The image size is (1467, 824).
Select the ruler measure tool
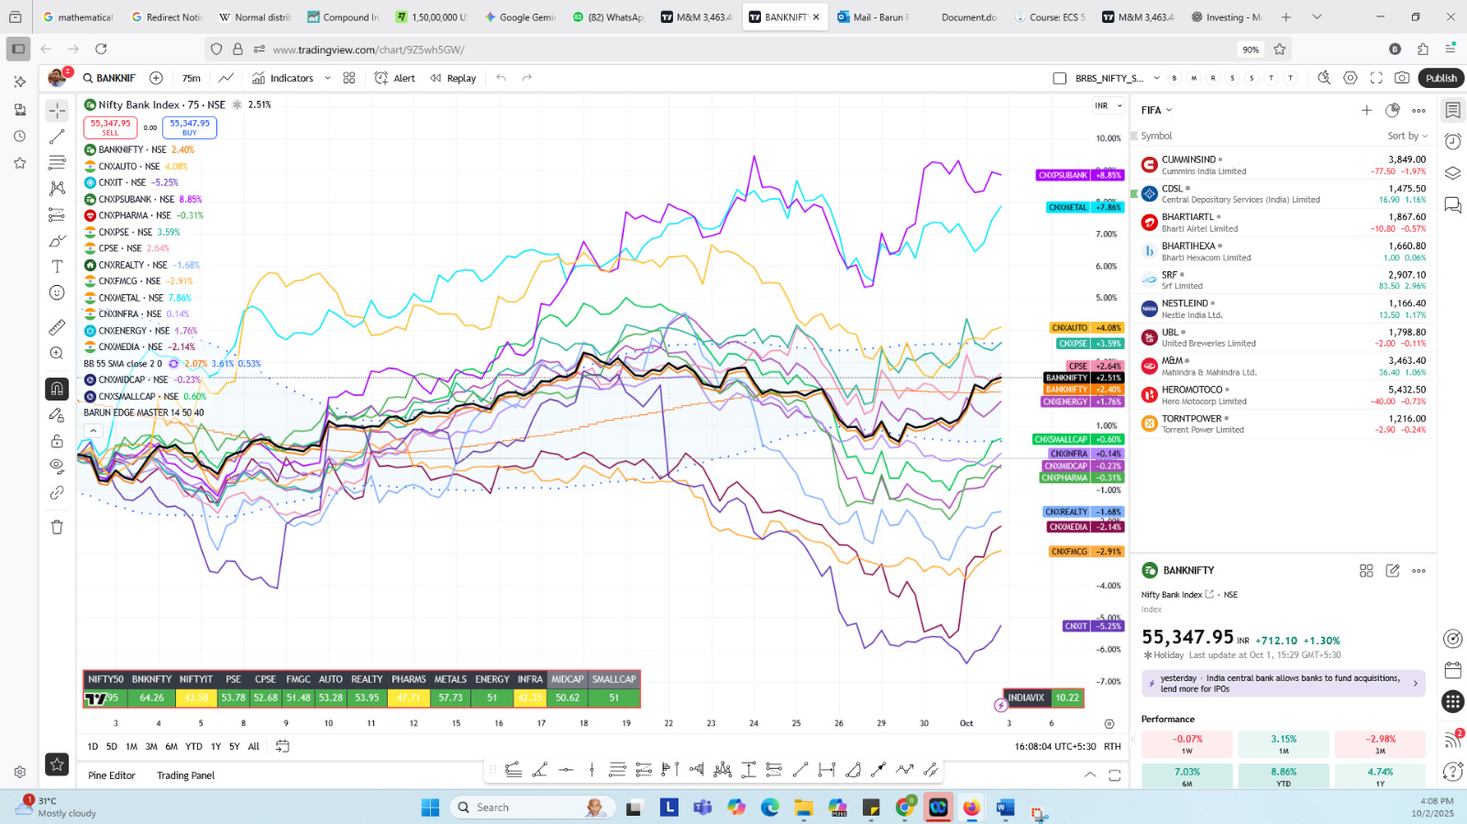click(57, 327)
